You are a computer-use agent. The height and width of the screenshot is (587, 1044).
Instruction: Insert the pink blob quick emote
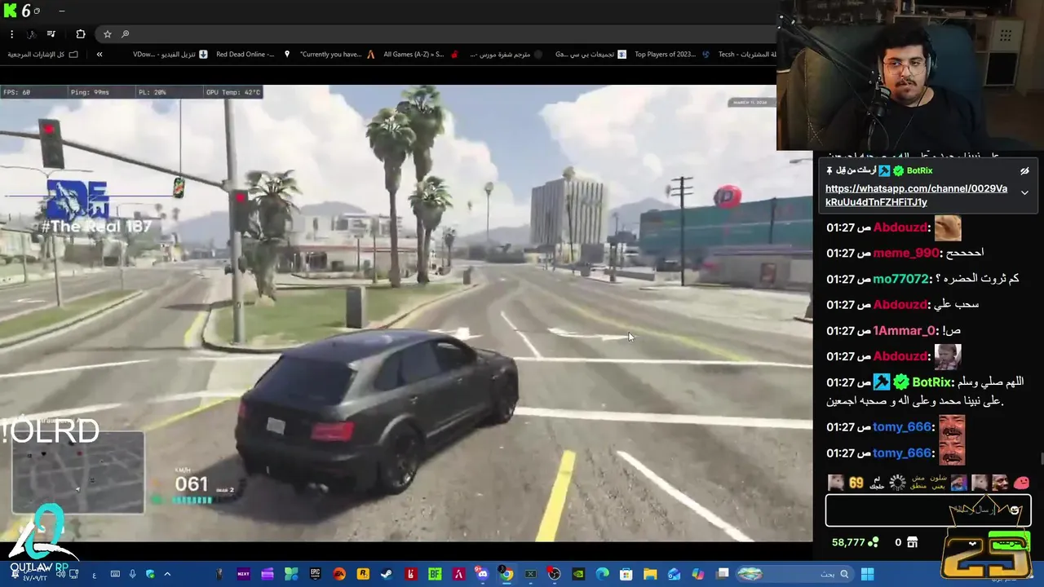pyautogui.click(x=1021, y=483)
